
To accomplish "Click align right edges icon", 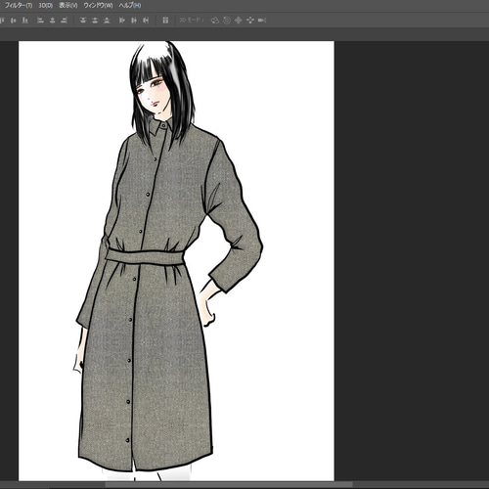I will click(65, 21).
